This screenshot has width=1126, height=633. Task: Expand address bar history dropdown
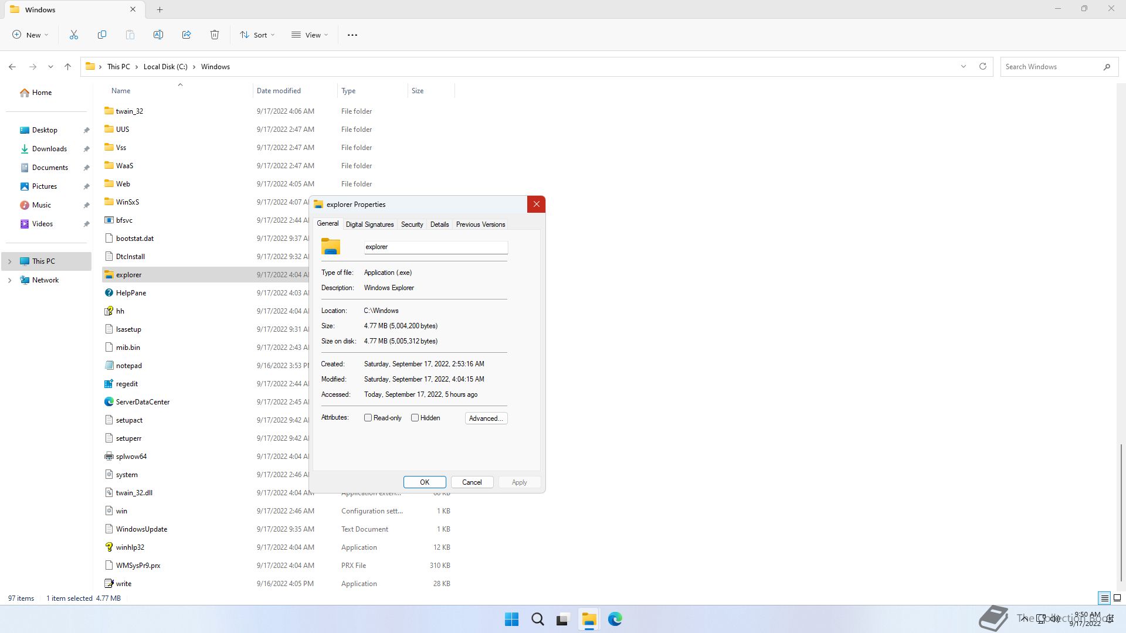(963, 66)
